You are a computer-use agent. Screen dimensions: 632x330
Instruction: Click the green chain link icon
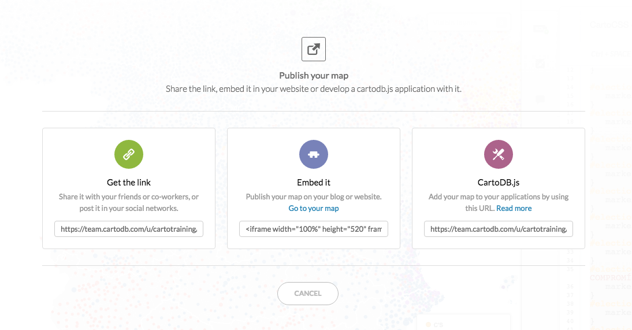(129, 154)
